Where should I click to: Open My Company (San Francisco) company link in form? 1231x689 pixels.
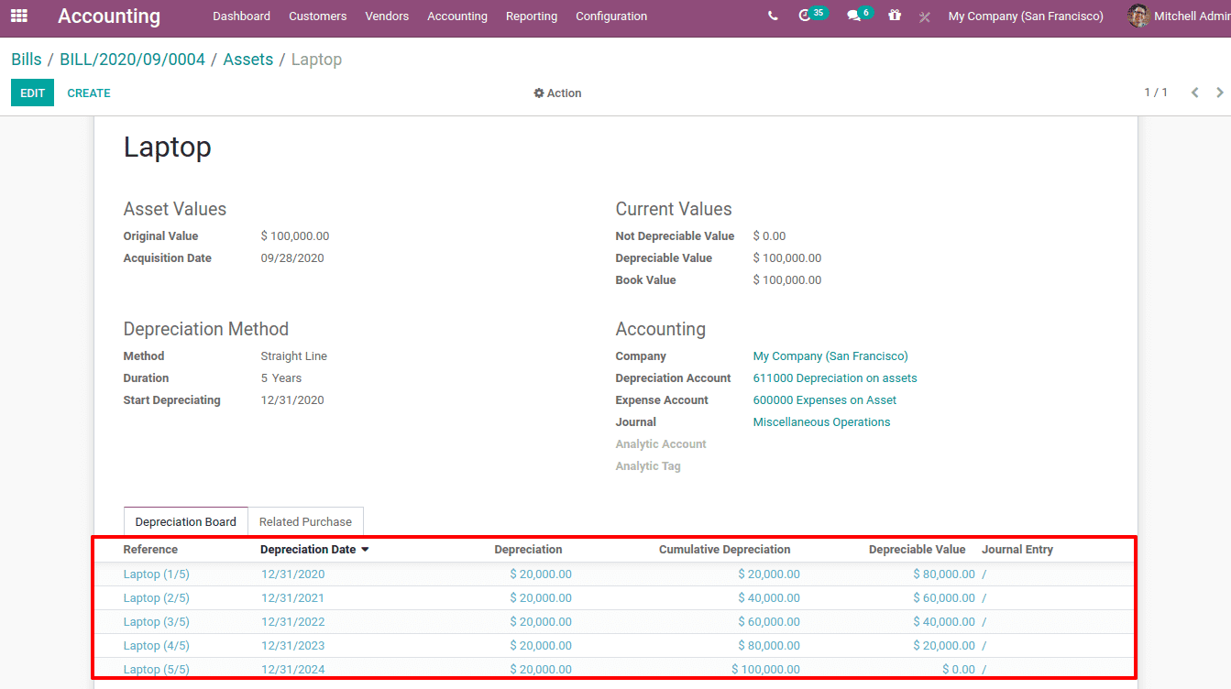(x=830, y=356)
